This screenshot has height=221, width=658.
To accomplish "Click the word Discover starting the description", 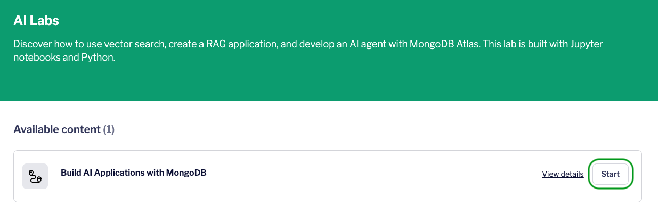I will [x=32, y=44].
